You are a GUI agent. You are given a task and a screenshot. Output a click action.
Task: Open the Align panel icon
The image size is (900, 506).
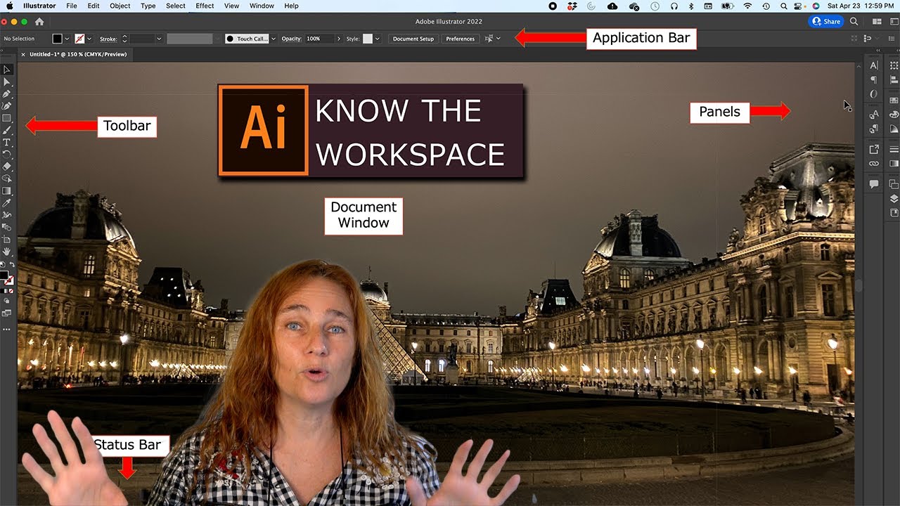click(x=894, y=79)
